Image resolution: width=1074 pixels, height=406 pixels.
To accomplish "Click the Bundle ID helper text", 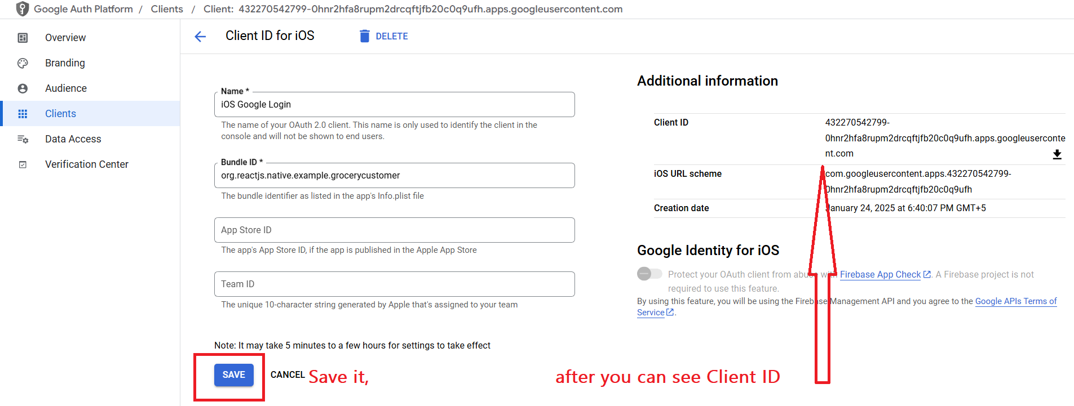I will pos(322,196).
